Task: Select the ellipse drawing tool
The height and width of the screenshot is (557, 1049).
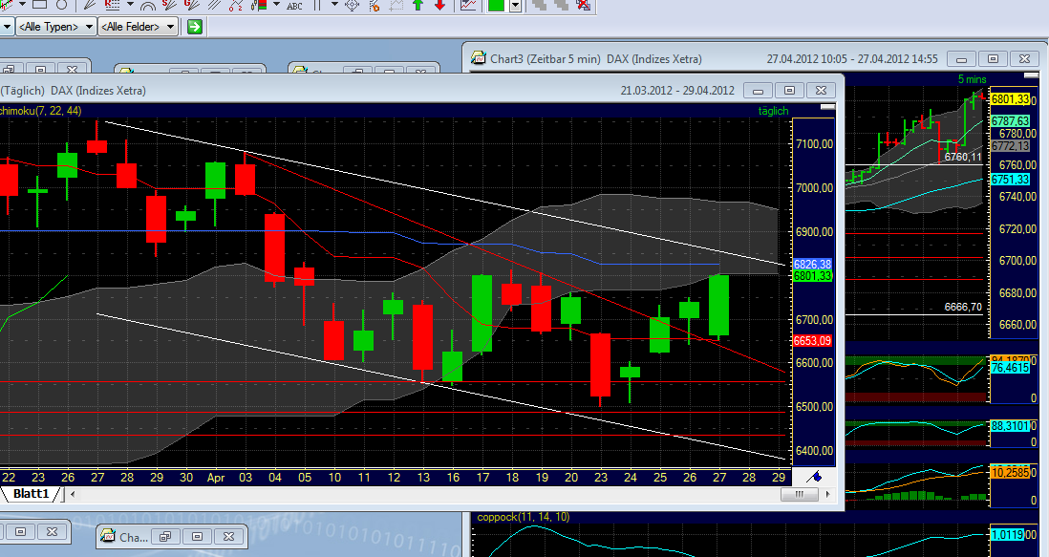Action: pyautogui.click(x=61, y=8)
